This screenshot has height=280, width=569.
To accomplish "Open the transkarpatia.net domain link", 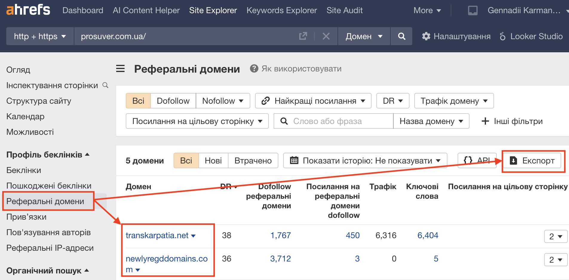I will click(157, 235).
